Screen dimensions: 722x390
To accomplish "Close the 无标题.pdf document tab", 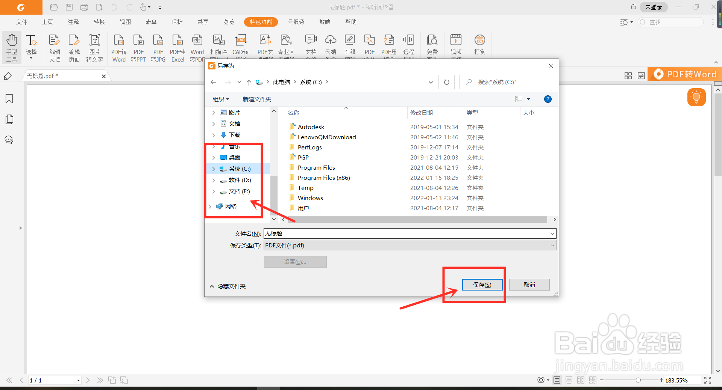I will tap(104, 76).
